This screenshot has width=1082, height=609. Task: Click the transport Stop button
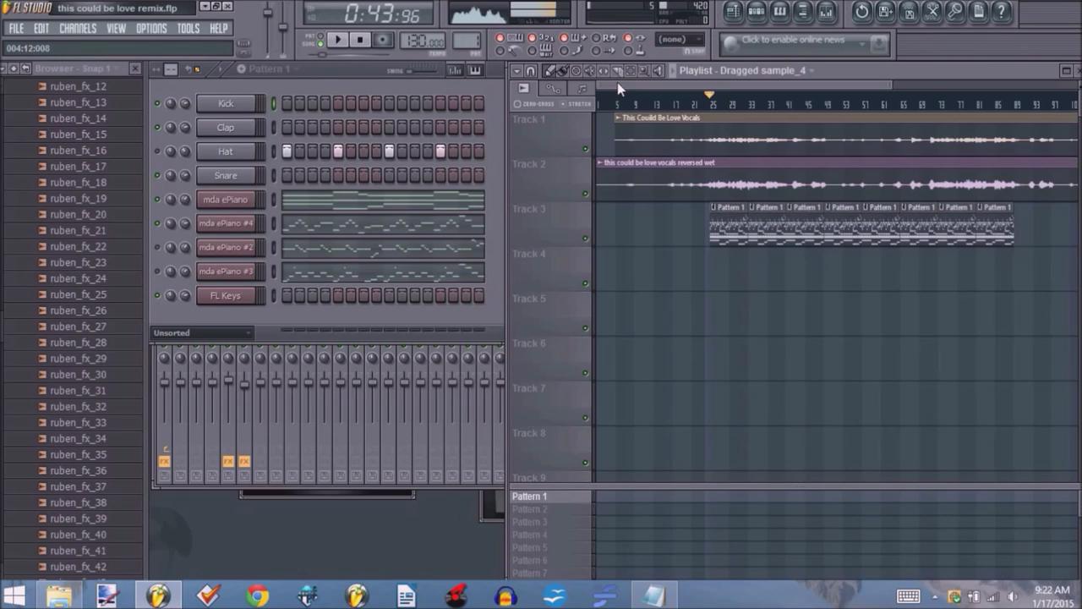click(x=360, y=40)
